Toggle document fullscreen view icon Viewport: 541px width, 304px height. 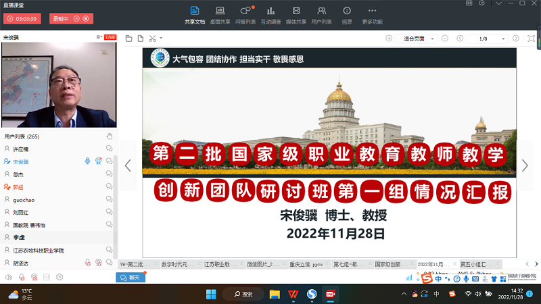[531, 39]
